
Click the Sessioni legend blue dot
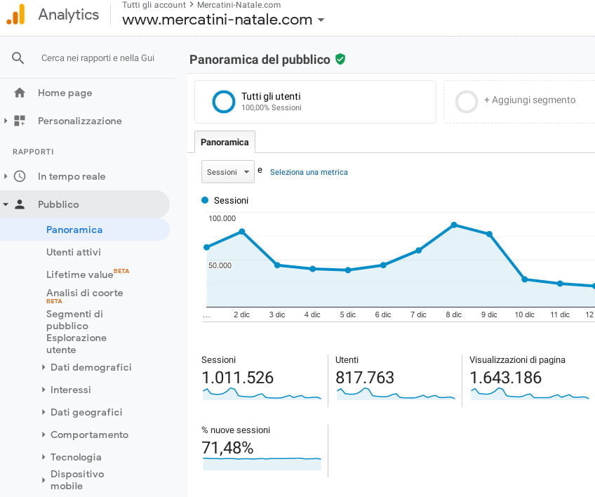click(x=205, y=200)
